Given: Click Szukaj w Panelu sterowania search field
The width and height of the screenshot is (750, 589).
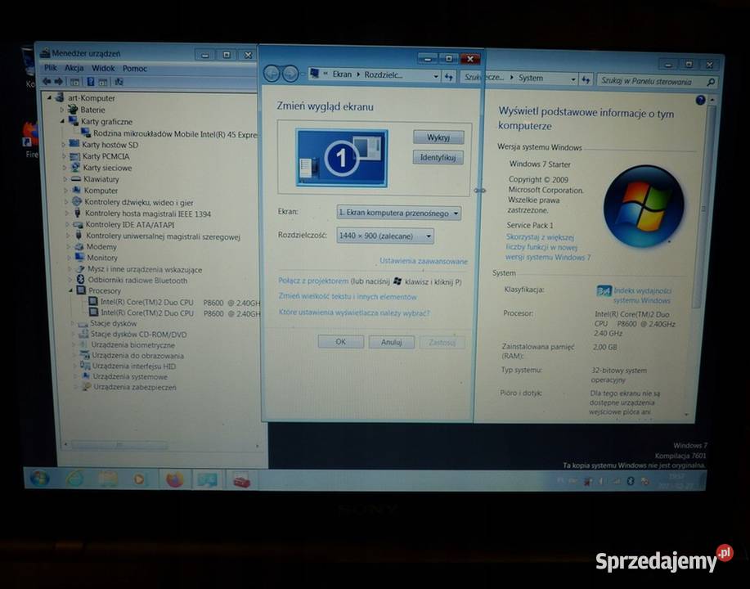Looking at the screenshot, I should 656,81.
